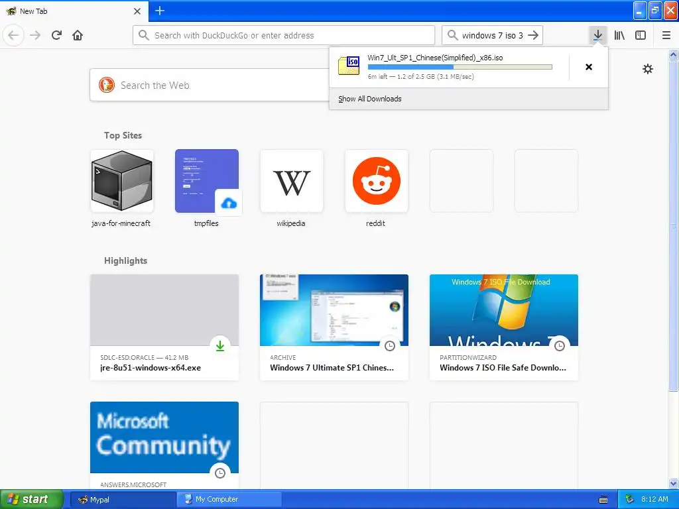Open Win7_Ult_SP1_Chinese(Simplified)_x86.iso download entry

click(449, 67)
